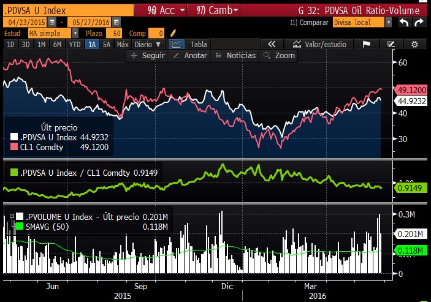The image size is (431, 302).
Task: Edit the end date 05/27/2016 field
Action: coord(90,23)
